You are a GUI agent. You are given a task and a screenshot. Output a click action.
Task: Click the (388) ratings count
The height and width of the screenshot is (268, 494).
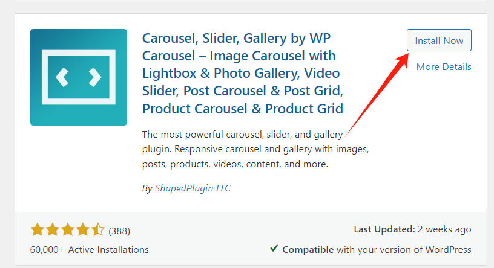pyautogui.click(x=119, y=231)
